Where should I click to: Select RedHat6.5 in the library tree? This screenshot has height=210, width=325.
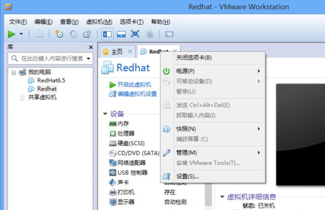pyautogui.click(x=50, y=80)
